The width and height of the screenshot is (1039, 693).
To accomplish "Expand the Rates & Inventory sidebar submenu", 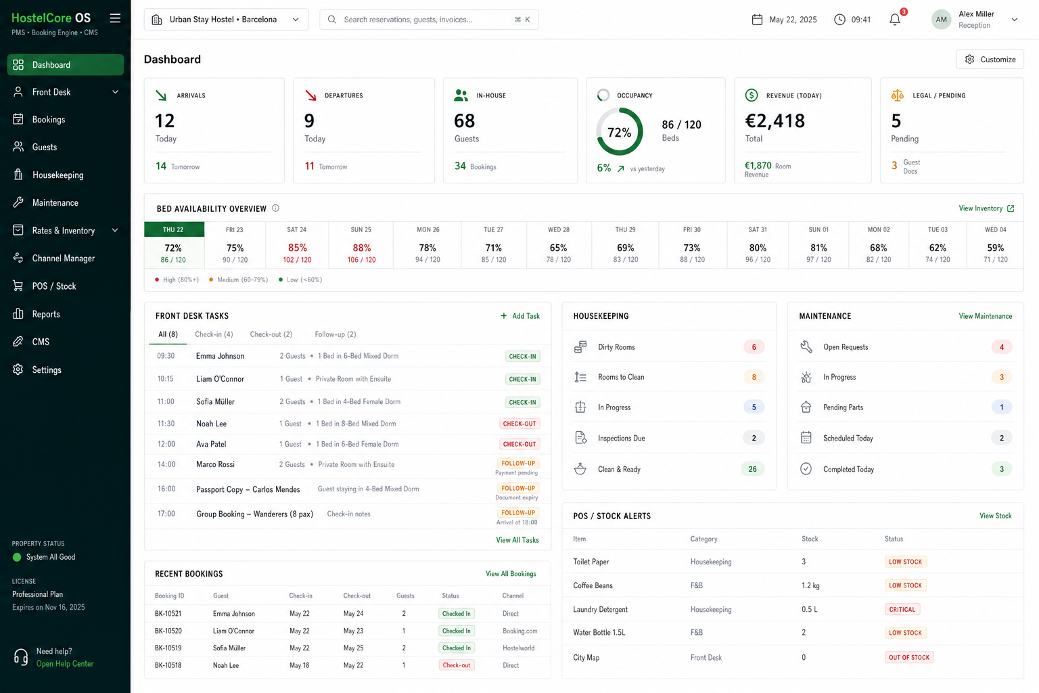I will (x=116, y=231).
